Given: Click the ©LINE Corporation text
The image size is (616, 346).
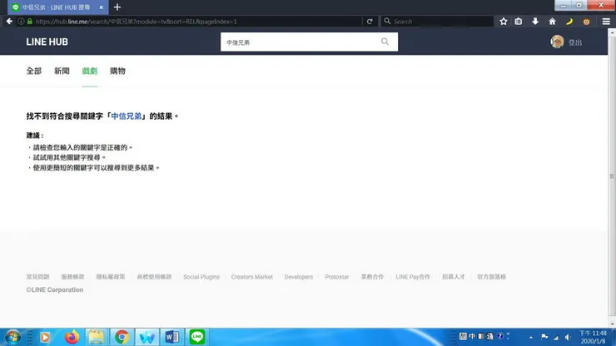Looking at the screenshot, I should coord(55,289).
